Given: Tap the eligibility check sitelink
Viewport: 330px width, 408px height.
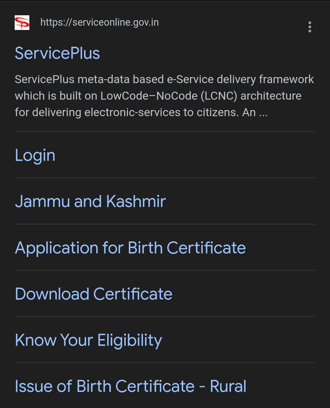Looking at the screenshot, I should (x=88, y=340).
